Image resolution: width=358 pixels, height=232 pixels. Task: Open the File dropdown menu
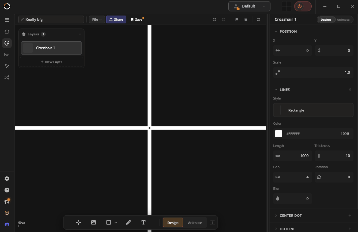click(x=97, y=19)
